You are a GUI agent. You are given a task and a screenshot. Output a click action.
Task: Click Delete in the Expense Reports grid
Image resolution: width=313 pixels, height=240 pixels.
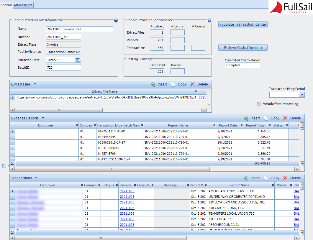[295, 118]
